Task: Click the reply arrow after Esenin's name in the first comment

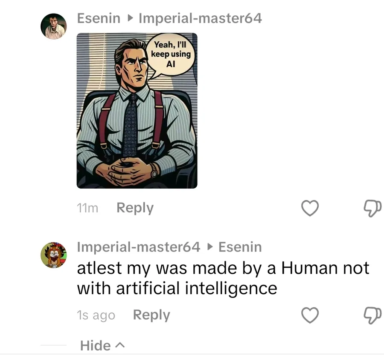Action: (x=130, y=18)
